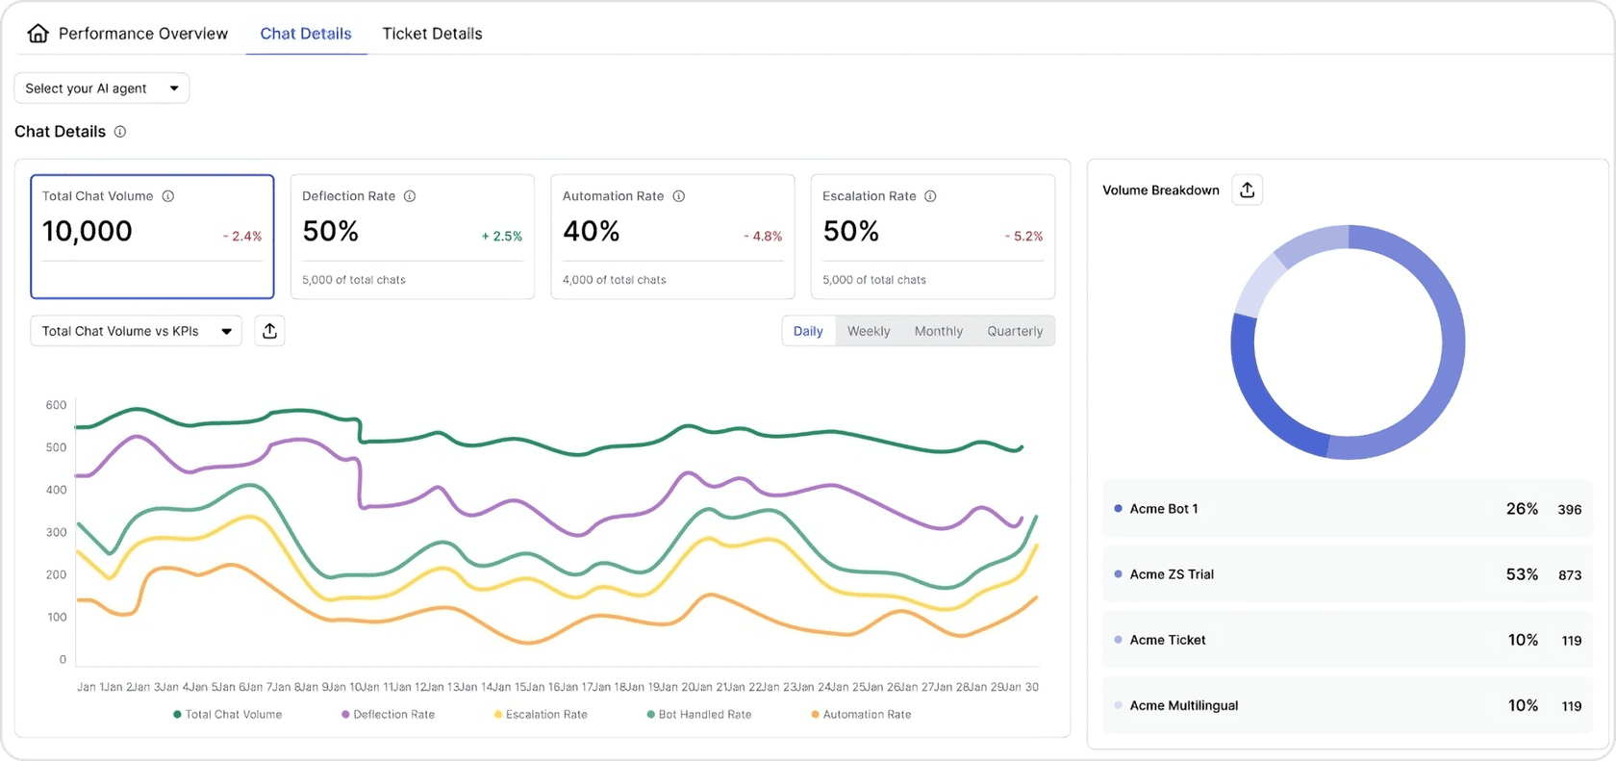The height and width of the screenshot is (761, 1616).
Task: Click the Deflection Rate info icon
Action: pos(410,196)
